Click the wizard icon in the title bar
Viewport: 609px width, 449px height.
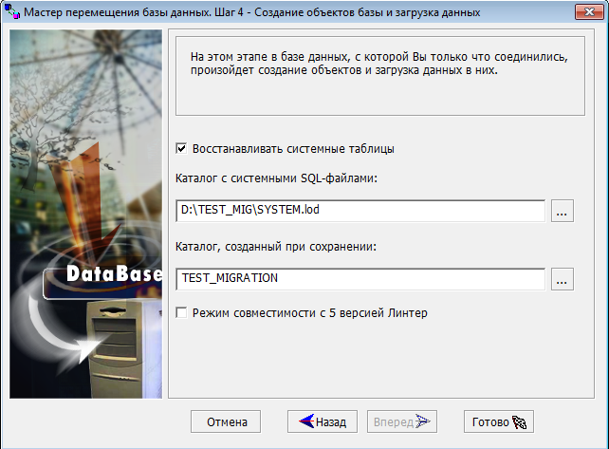pos(12,12)
